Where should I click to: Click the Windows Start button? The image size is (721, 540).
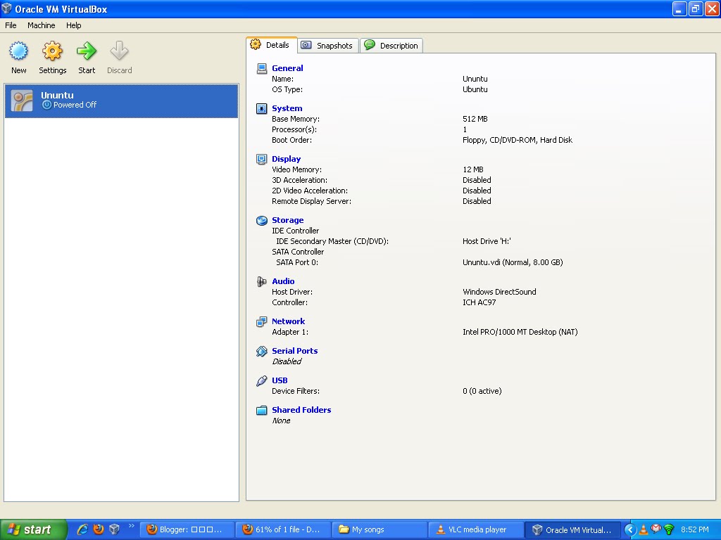coord(33,529)
